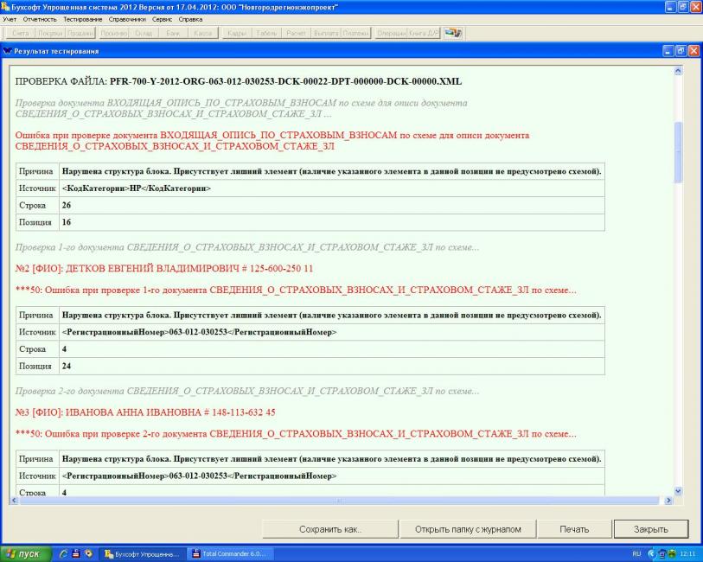This screenshot has height=562, width=703.
Task: Open the Счета toolbar section
Action: click(22, 33)
